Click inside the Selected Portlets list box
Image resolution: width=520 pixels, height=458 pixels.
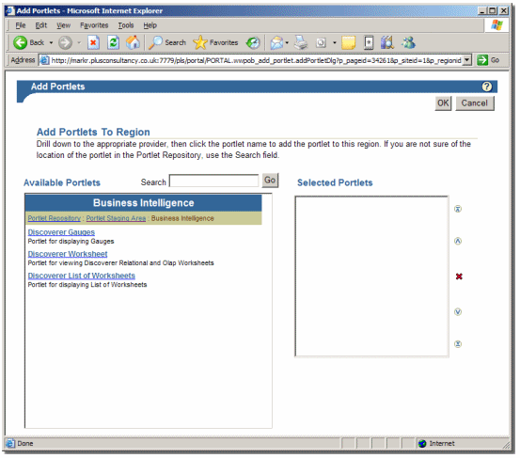(x=371, y=276)
